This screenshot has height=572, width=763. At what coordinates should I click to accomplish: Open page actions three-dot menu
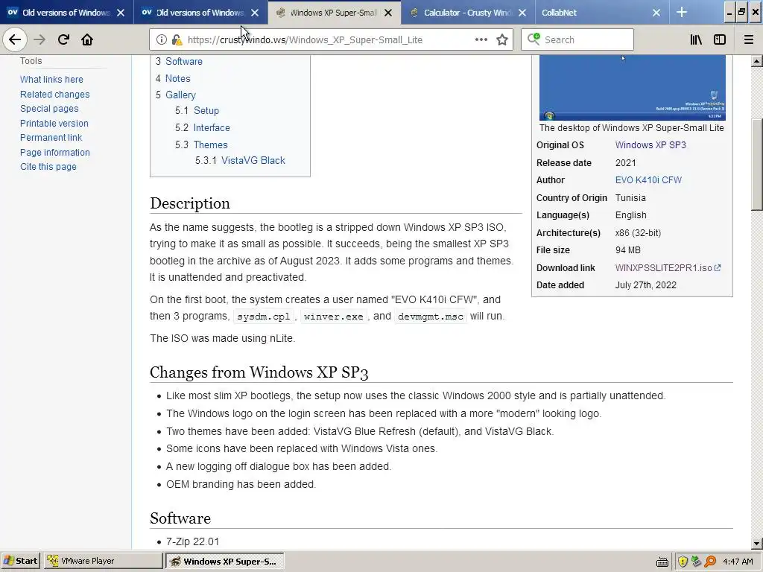pos(481,39)
